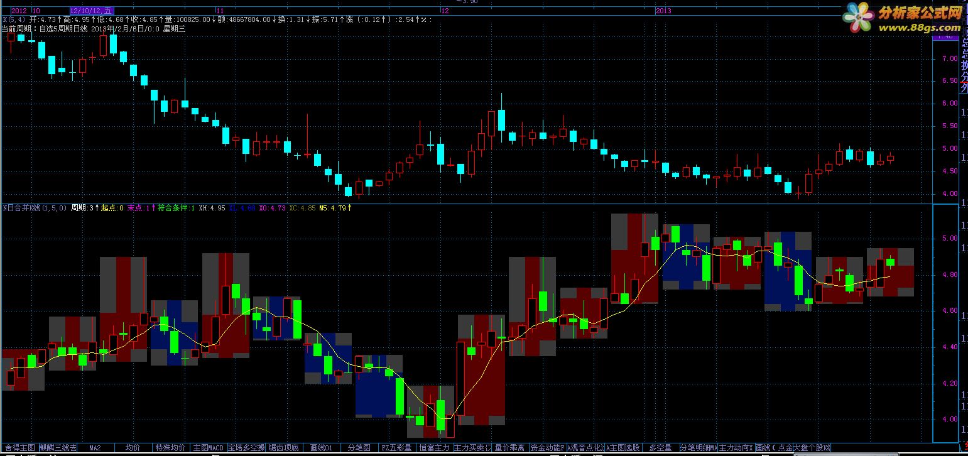
Task: Click the 2013 year marker on timeline
Action: [663, 11]
